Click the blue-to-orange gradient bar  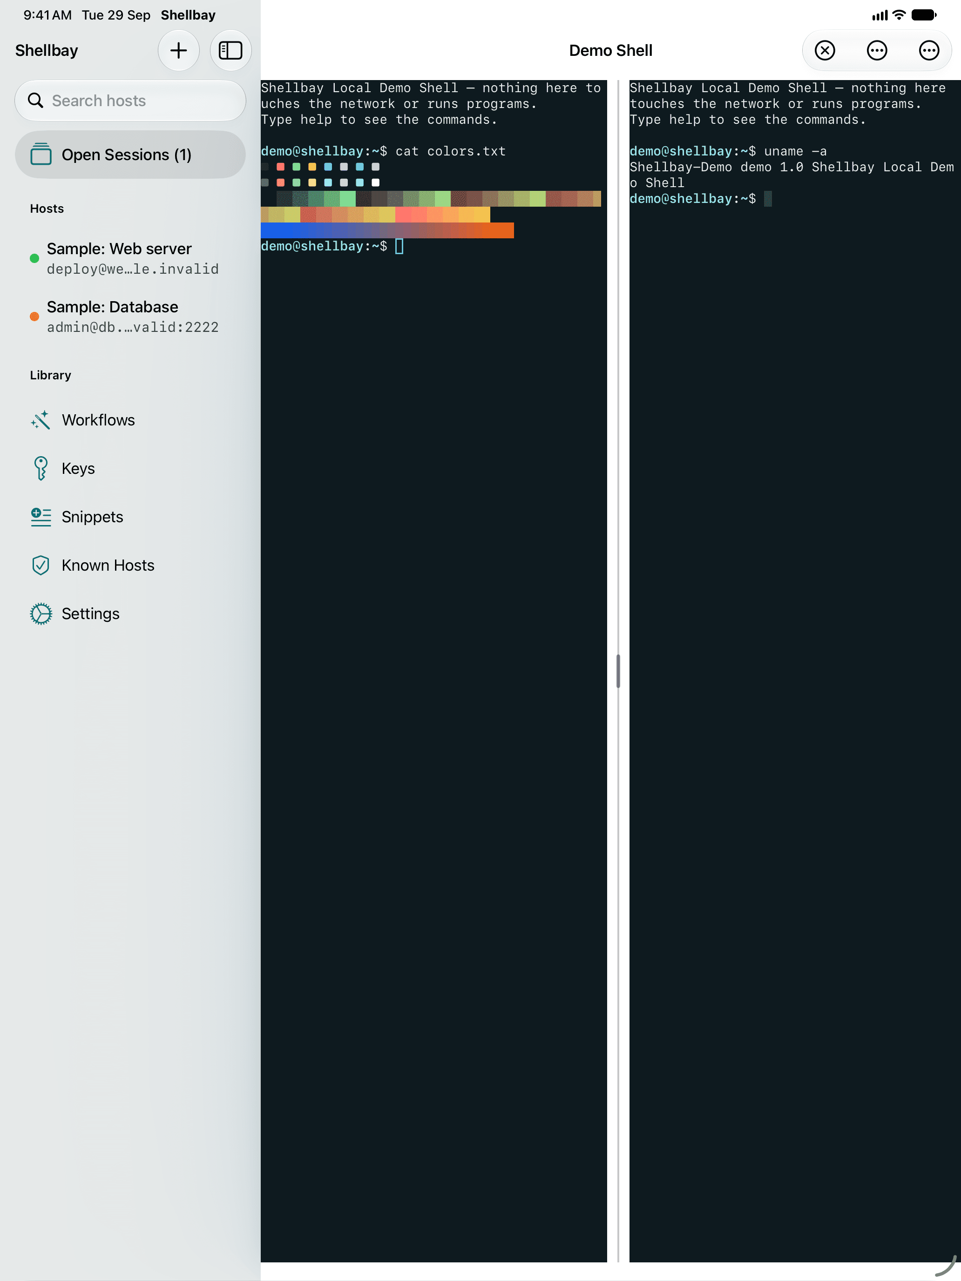click(387, 230)
